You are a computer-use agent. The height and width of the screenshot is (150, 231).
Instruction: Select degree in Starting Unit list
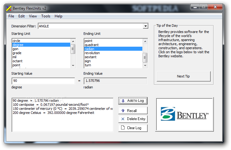41,45
